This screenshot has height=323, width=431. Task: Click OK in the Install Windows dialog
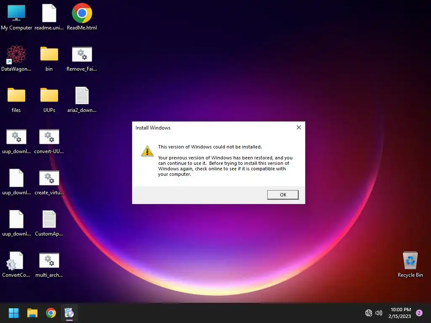283,195
